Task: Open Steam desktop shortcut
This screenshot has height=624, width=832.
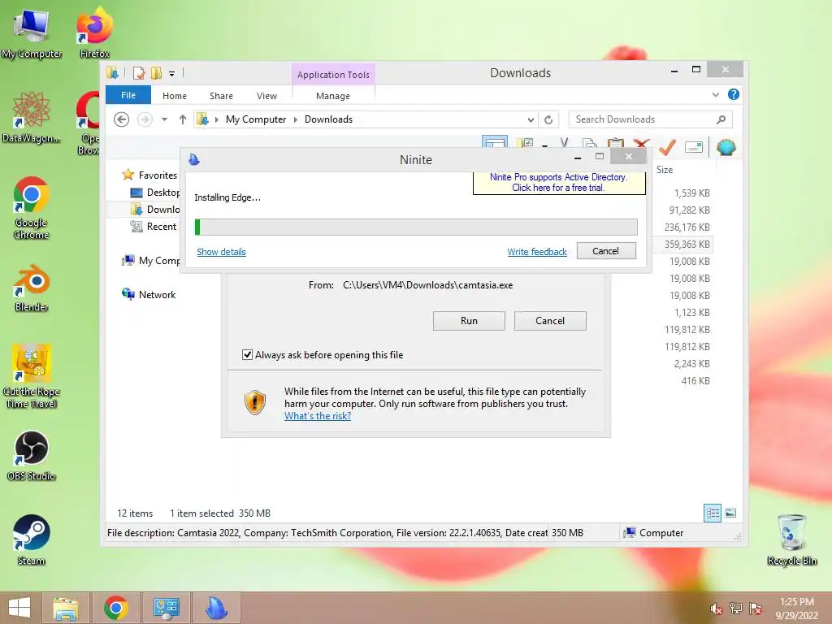Action: click(32, 539)
